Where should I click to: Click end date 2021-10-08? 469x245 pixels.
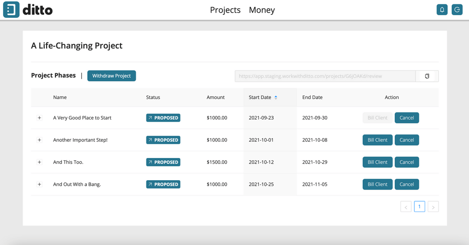tap(315, 140)
